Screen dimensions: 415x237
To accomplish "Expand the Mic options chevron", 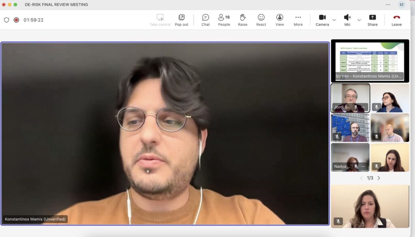I will [359, 20].
